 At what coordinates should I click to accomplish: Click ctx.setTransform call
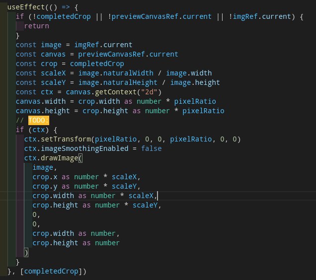tap(132, 139)
